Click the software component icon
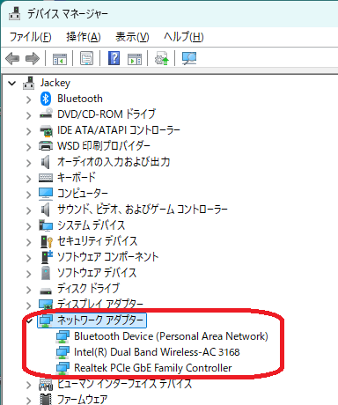 47,257
